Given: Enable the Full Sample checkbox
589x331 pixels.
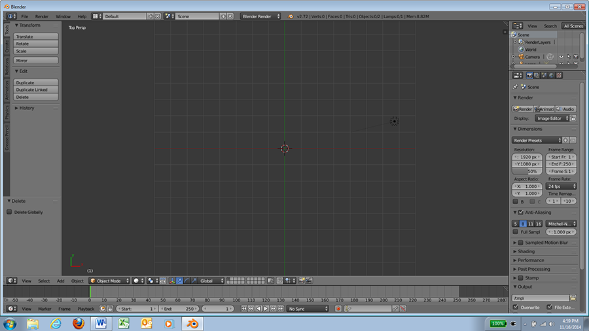Looking at the screenshot, I should click(516, 232).
